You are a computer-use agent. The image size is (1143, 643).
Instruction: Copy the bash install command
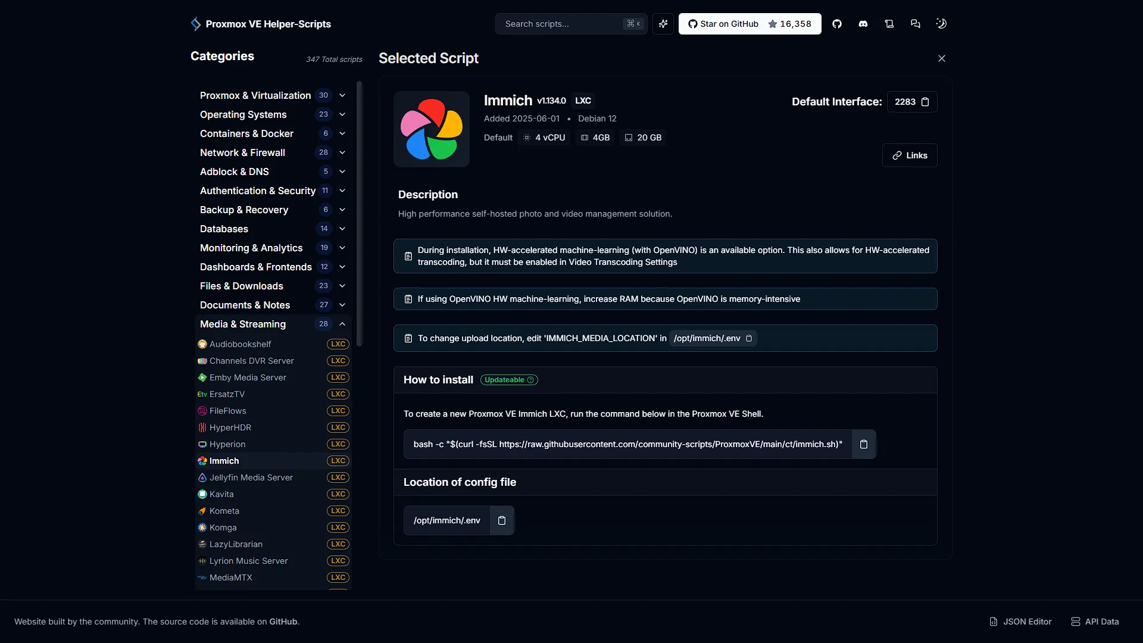[x=864, y=444]
